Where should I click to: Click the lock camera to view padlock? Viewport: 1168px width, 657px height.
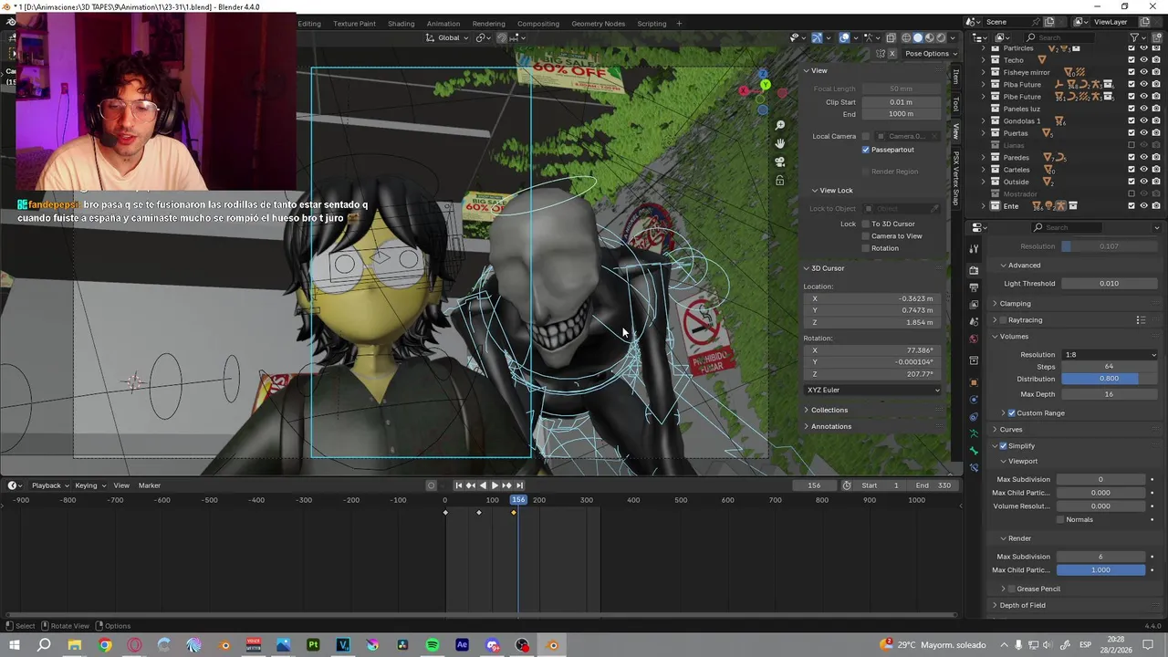tap(779, 180)
